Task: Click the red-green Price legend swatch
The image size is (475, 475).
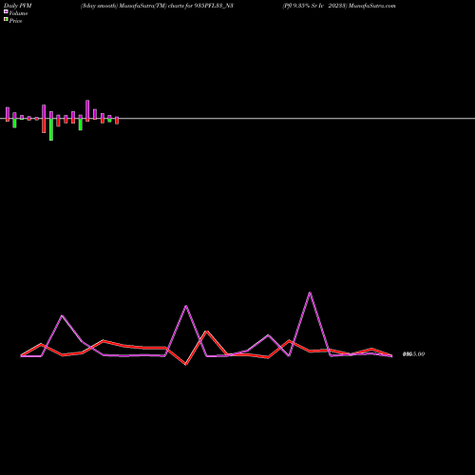Action: point(6,19)
